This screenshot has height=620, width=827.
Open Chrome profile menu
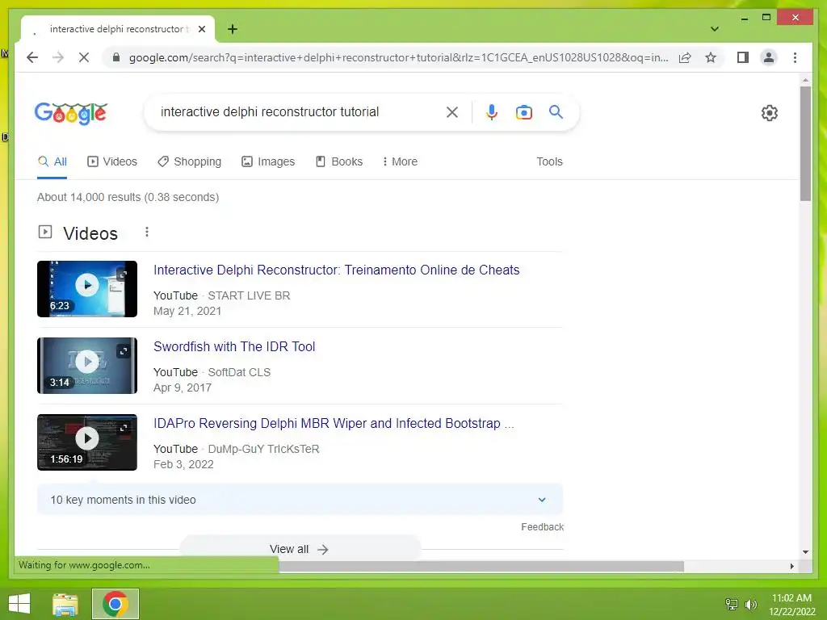coord(769,57)
